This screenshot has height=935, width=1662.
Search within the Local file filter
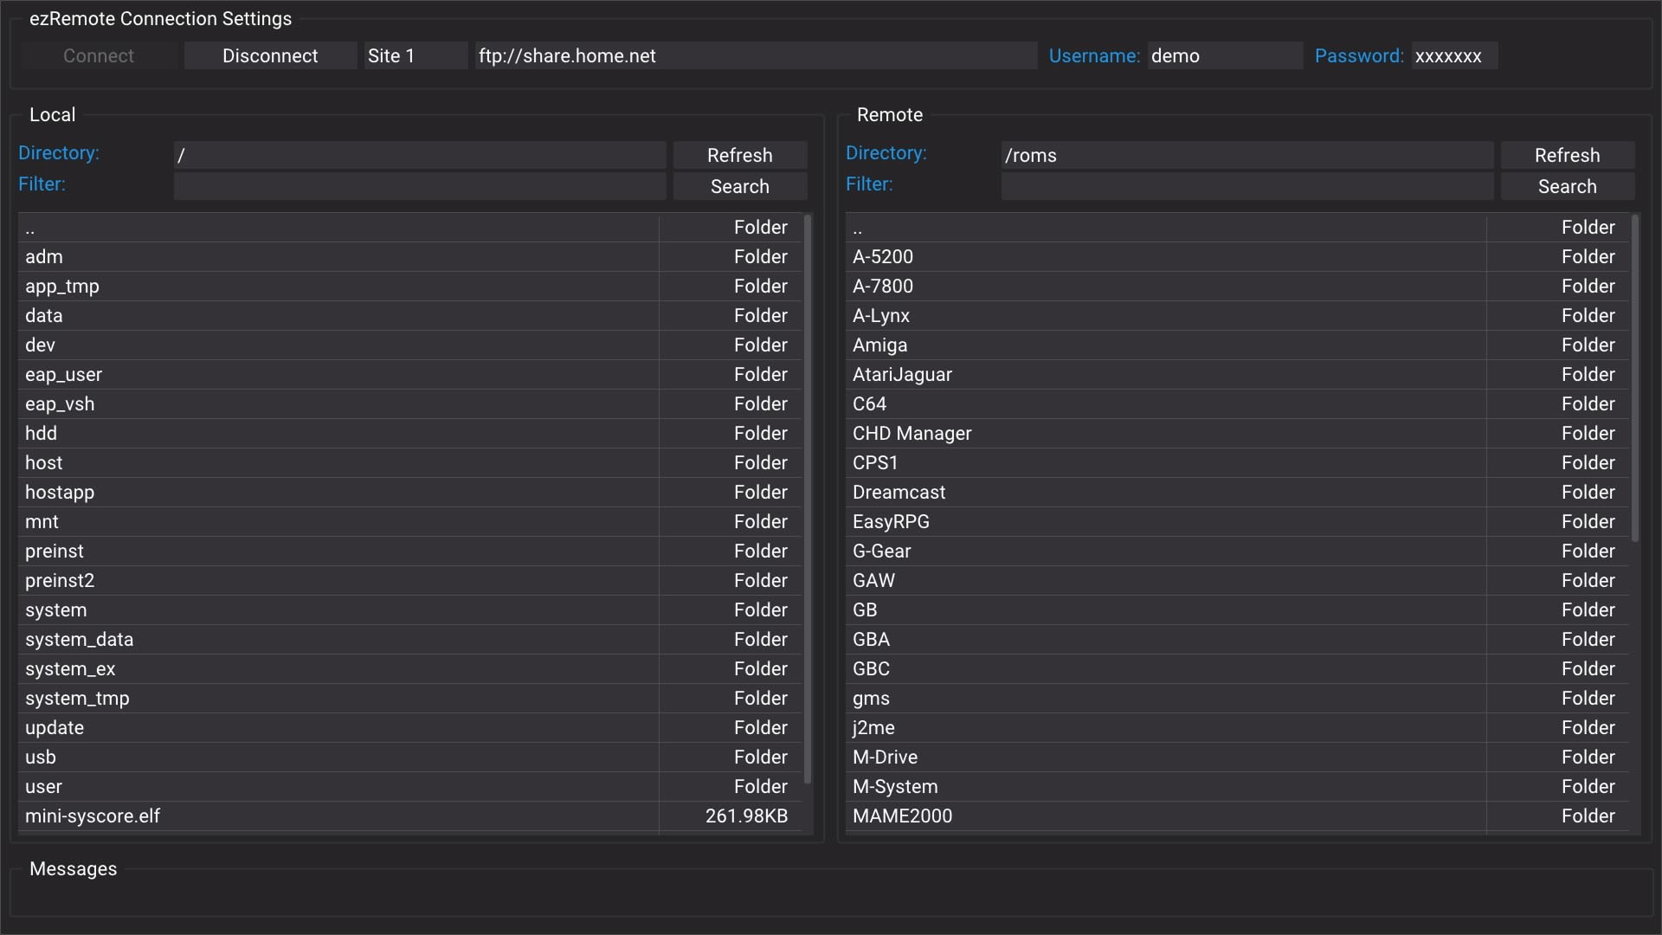740,186
